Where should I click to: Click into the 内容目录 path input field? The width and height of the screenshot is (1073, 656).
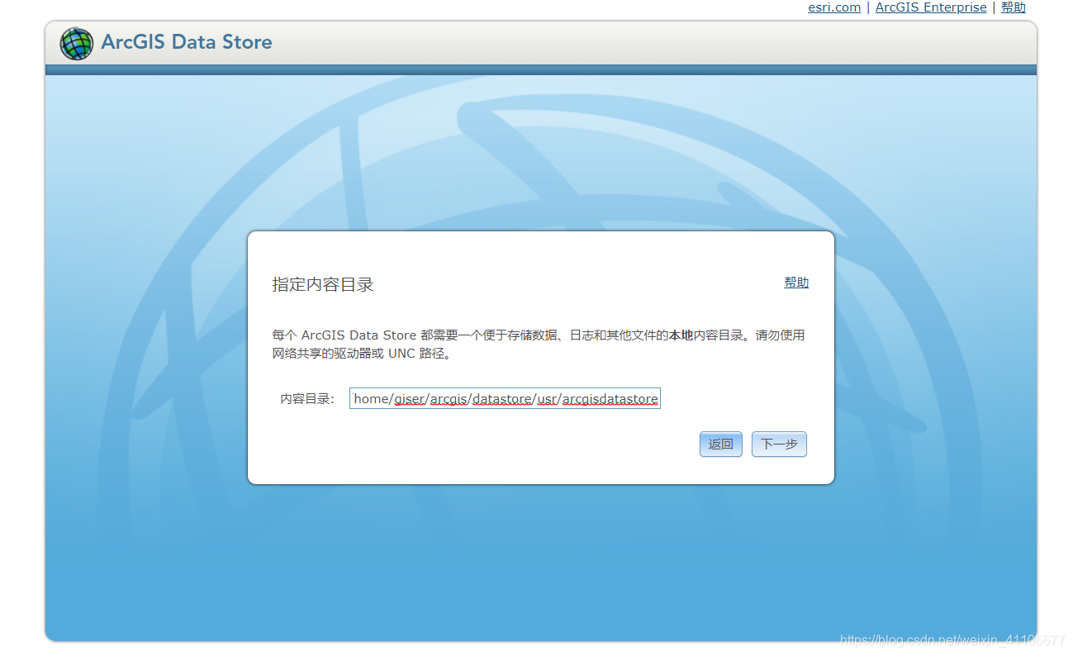[505, 399]
